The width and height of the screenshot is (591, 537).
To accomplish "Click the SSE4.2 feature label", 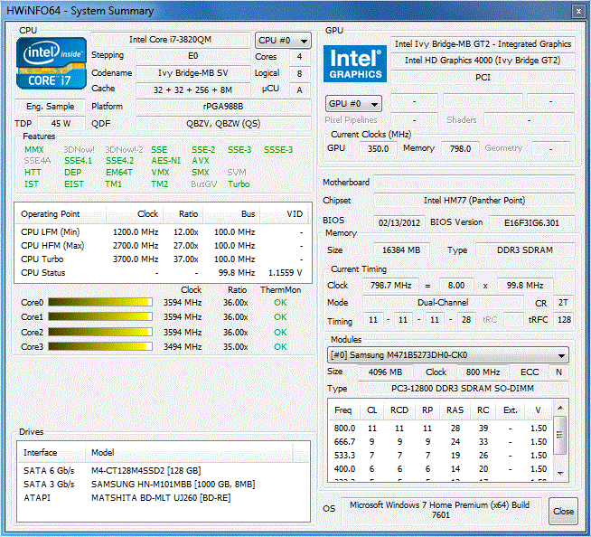I will (x=119, y=161).
